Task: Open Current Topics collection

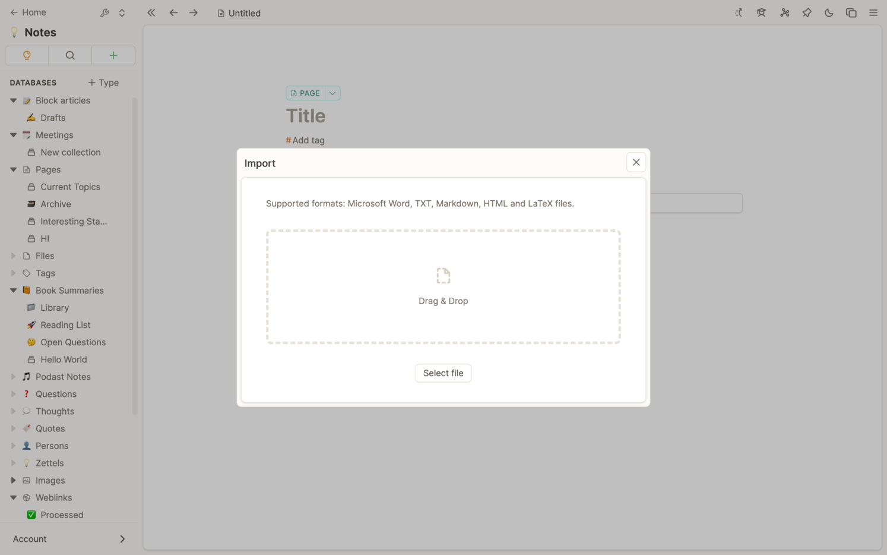Action: pos(70,187)
